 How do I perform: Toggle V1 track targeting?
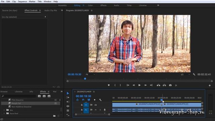pos(86,105)
